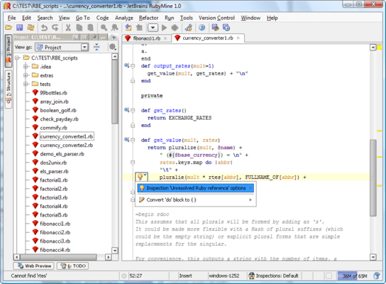386x284 pixels.
Task: Click the Find magnifier icon
Action: coord(104,28)
